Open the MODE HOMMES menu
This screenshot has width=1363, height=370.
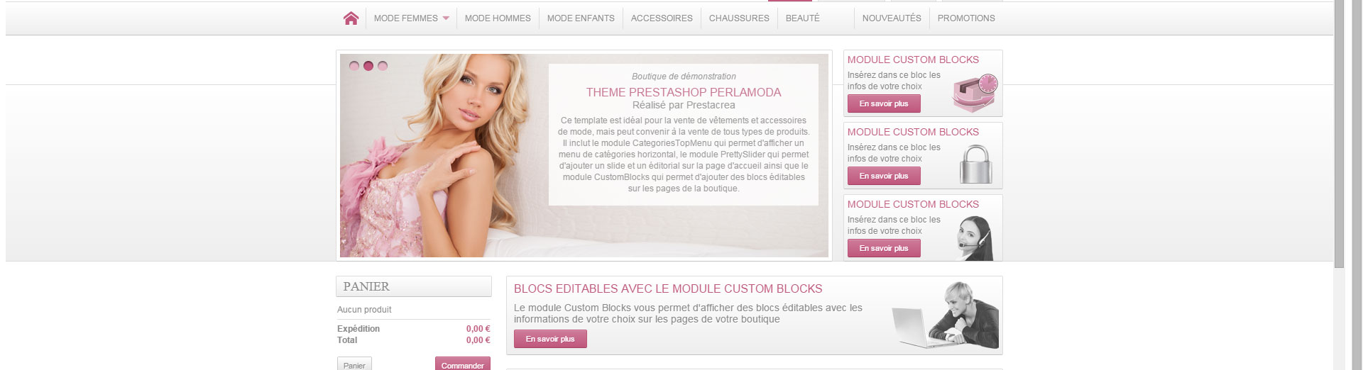click(498, 18)
